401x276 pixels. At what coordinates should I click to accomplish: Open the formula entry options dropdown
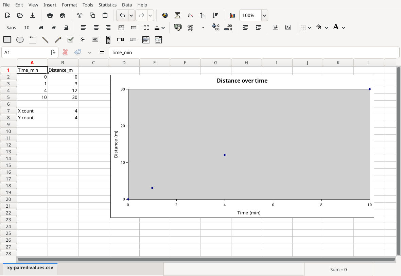[x=89, y=52]
